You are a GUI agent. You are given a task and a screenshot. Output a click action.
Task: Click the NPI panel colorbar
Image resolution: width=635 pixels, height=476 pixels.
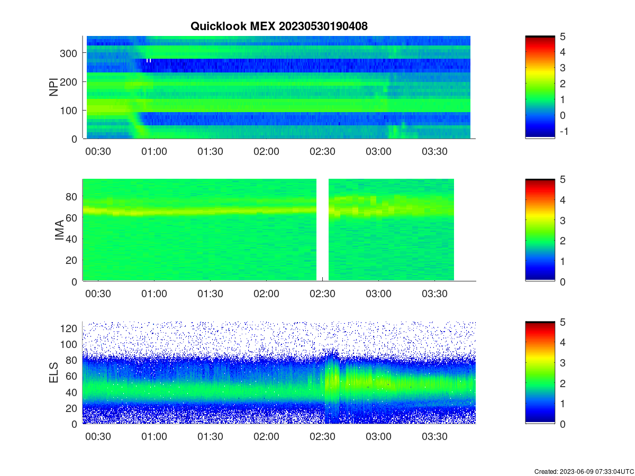540,87
